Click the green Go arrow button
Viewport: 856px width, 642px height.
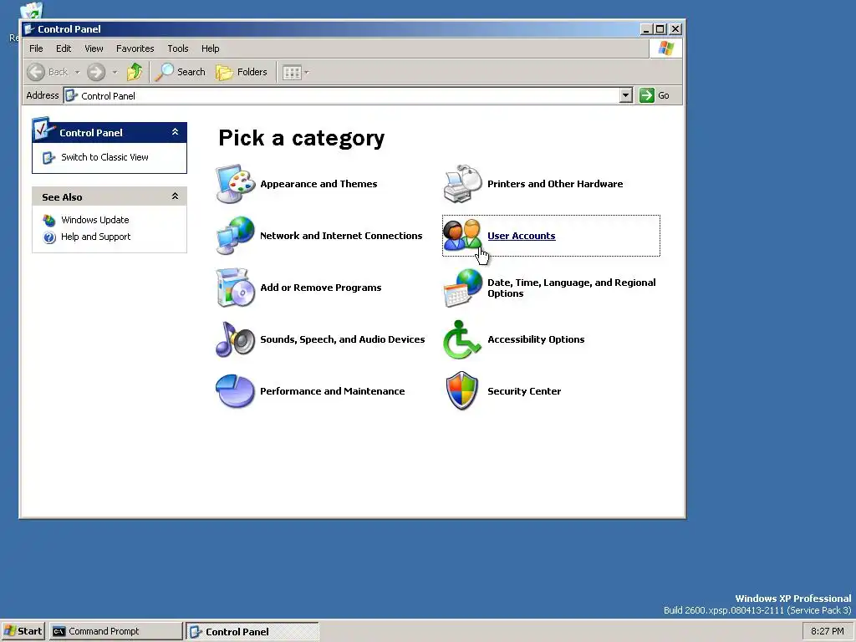tap(647, 95)
